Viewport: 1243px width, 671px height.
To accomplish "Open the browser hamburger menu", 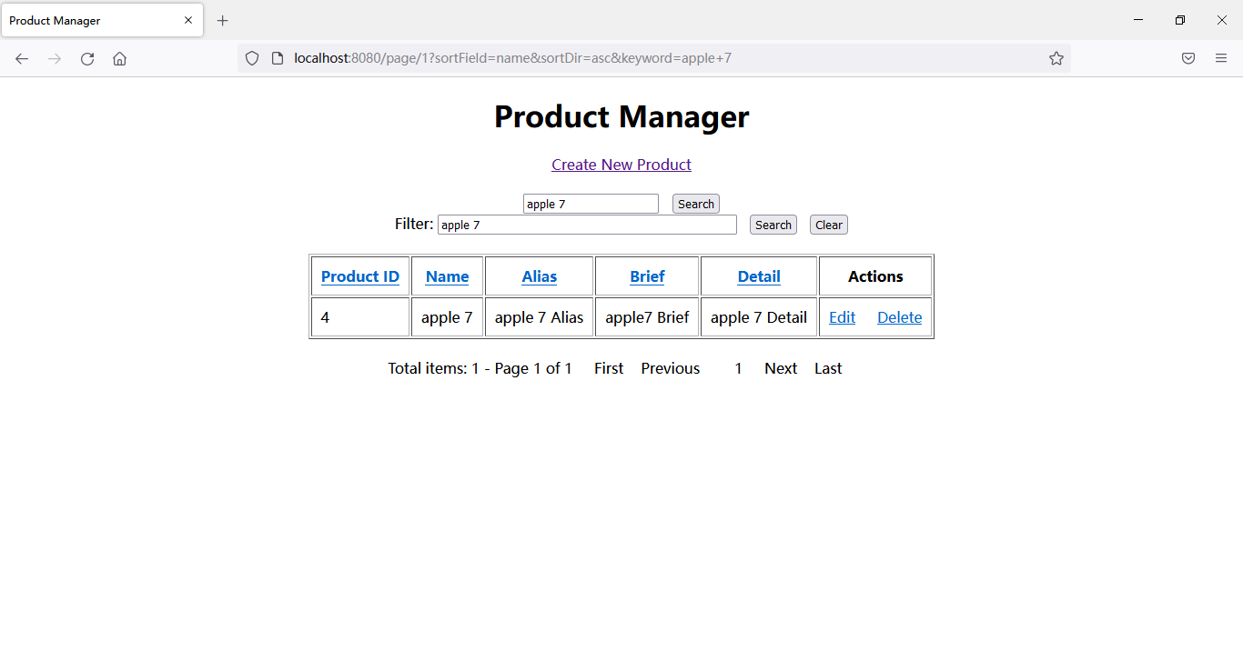I will coord(1221,58).
